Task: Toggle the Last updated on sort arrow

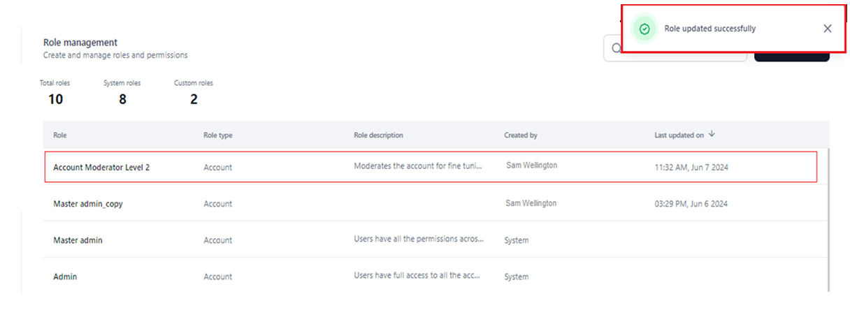Action: (x=712, y=134)
